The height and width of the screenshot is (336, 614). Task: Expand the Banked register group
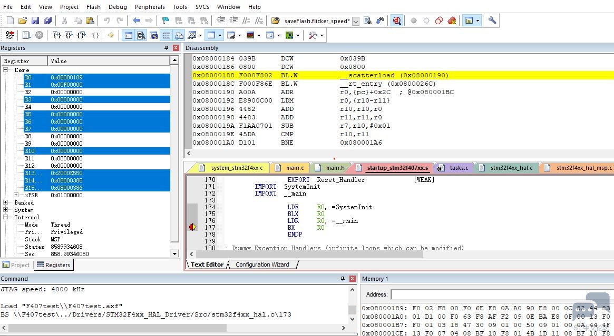(x=6, y=202)
